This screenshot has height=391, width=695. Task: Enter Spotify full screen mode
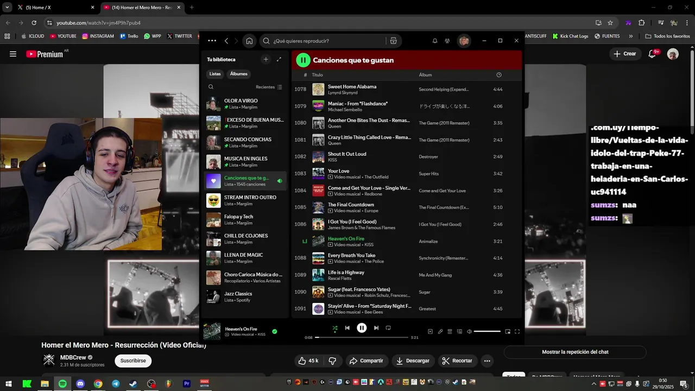(517, 331)
